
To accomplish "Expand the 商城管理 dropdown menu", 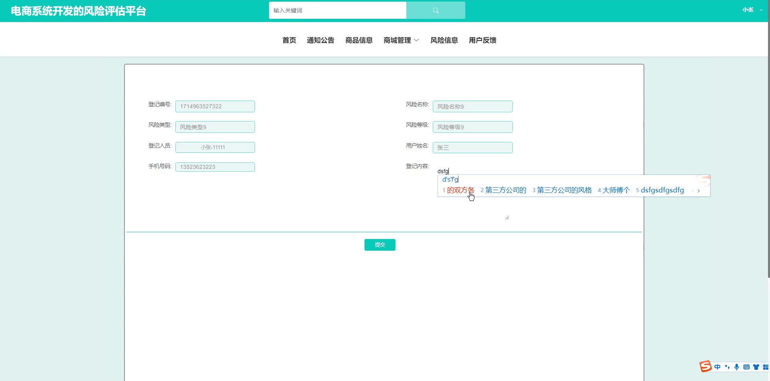I will (x=401, y=40).
